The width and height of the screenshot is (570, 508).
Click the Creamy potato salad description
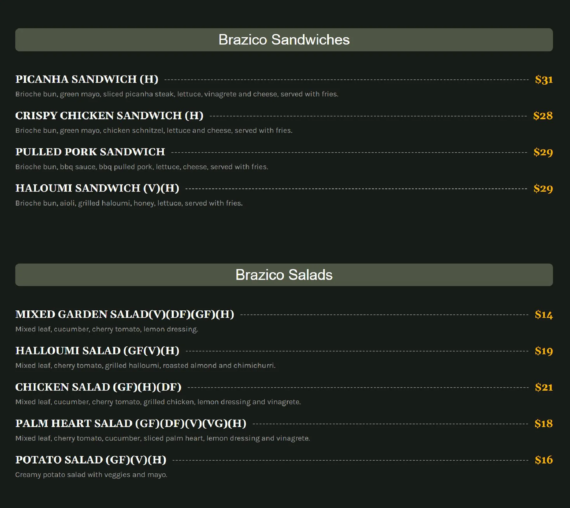click(91, 475)
